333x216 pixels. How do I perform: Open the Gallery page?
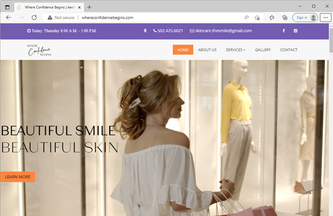tap(263, 50)
